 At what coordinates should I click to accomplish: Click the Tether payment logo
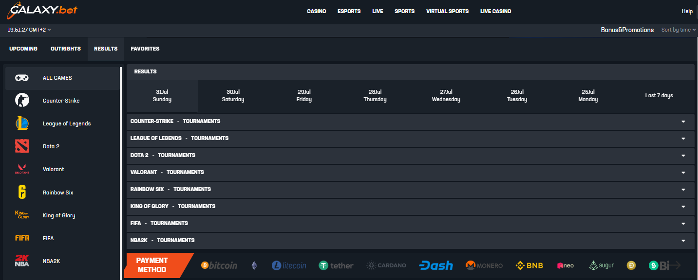pyautogui.click(x=336, y=265)
